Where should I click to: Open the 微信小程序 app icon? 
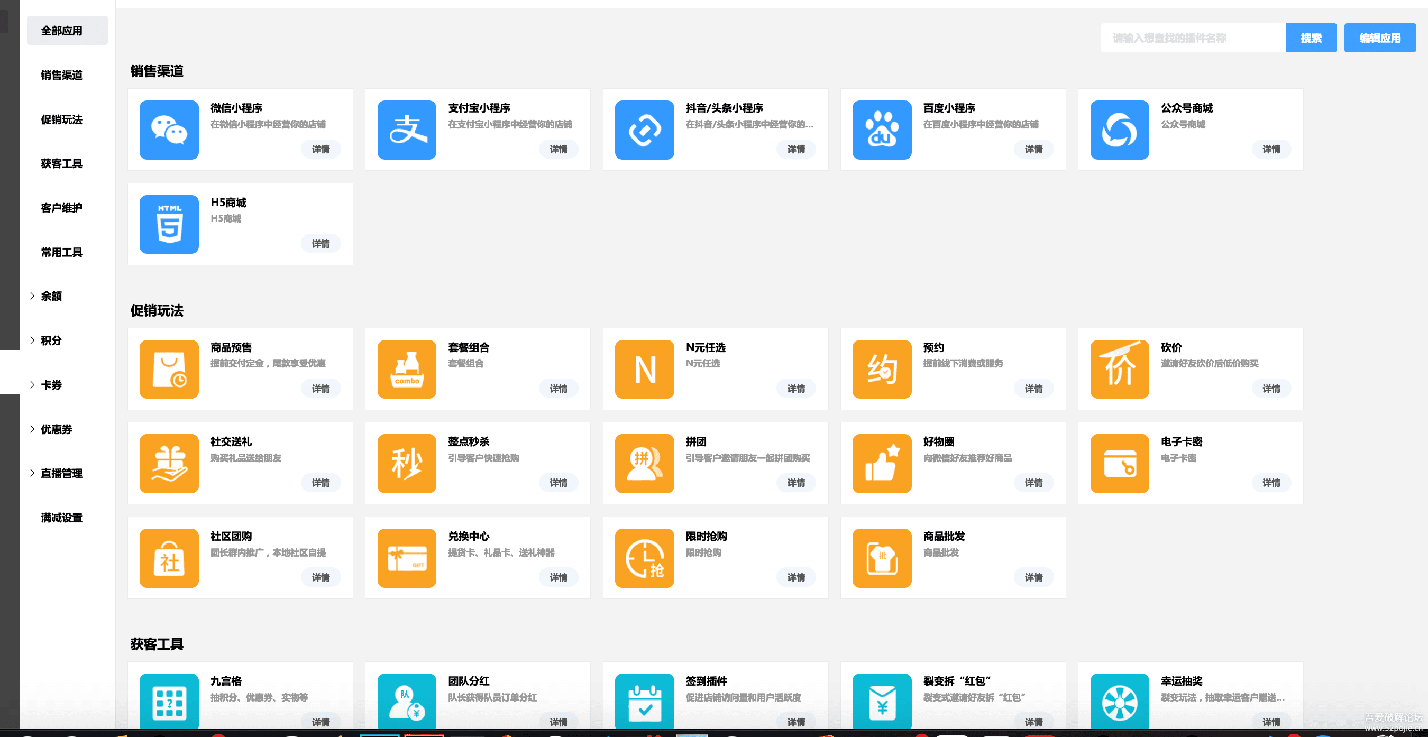(x=169, y=130)
